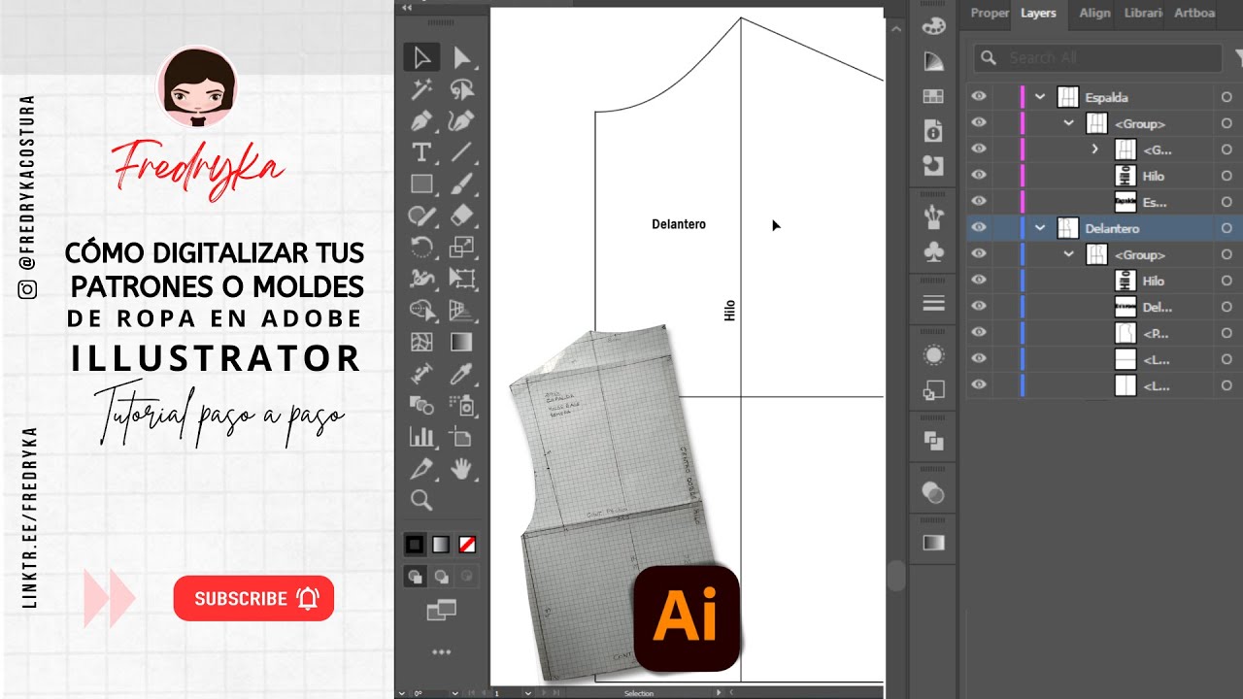The width and height of the screenshot is (1243, 699).
Task: Collapse the <Group> under Espalda
Action: click(1069, 123)
